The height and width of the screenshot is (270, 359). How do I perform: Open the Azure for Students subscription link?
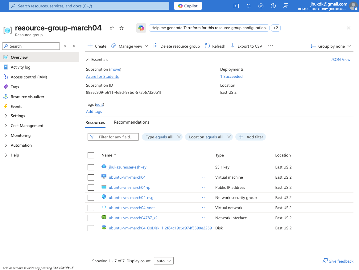pos(102,77)
